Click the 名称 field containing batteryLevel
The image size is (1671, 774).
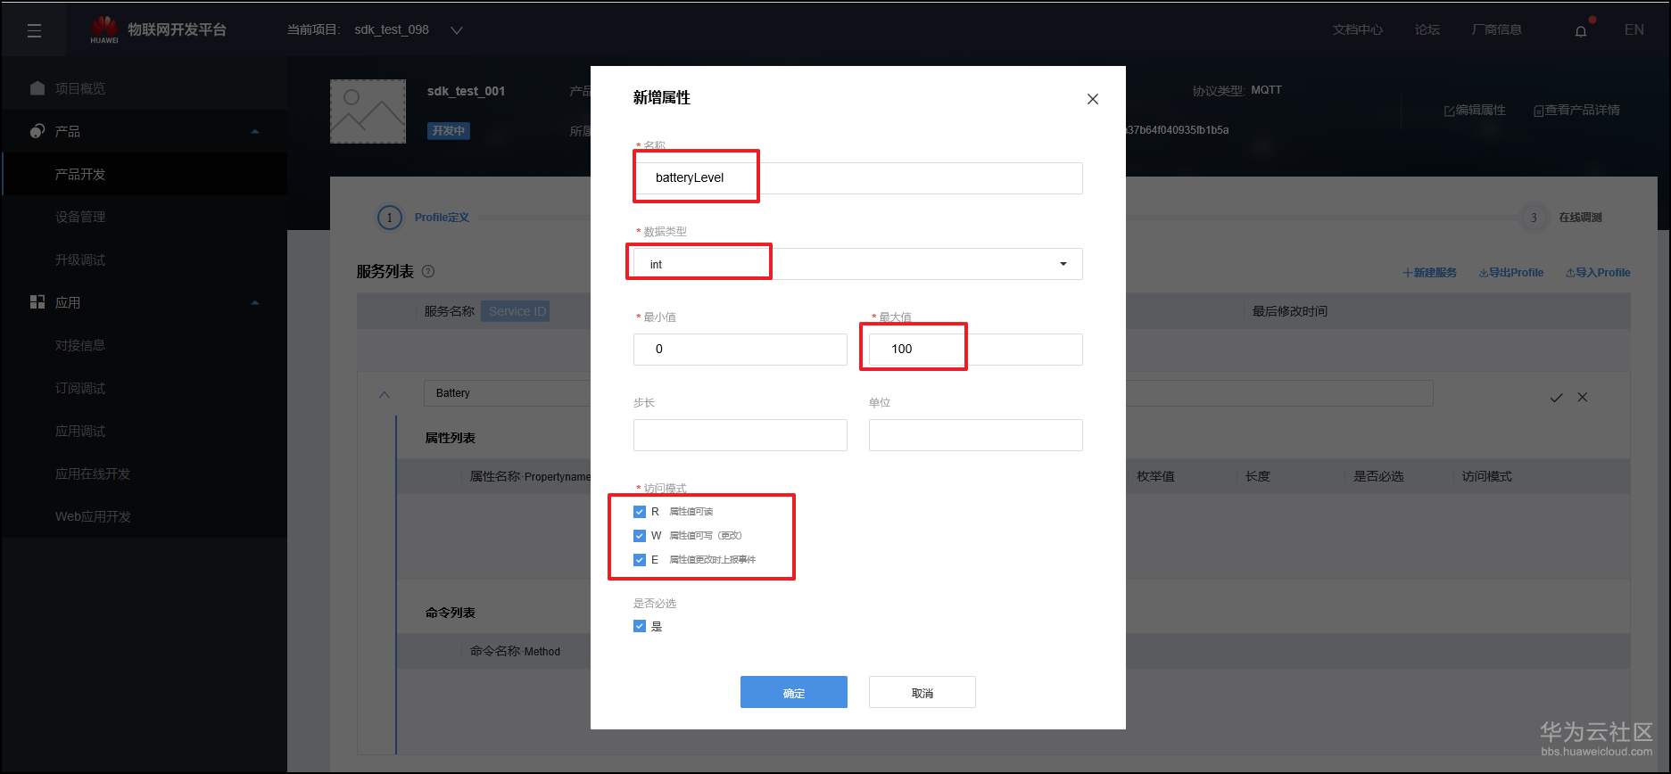click(858, 178)
